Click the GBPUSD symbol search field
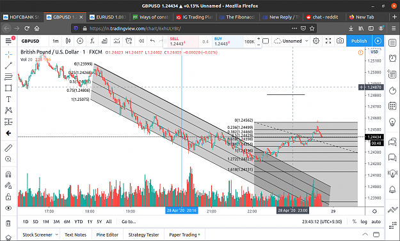 [x=30, y=41]
